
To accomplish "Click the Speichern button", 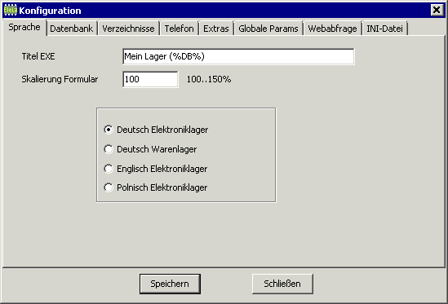I will (x=170, y=284).
